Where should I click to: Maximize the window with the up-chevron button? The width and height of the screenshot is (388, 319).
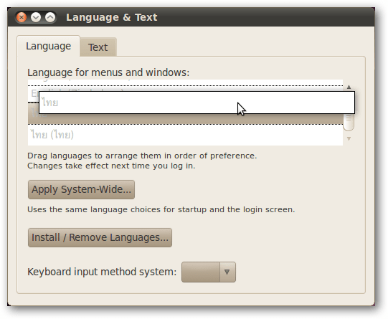pos(50,17)
